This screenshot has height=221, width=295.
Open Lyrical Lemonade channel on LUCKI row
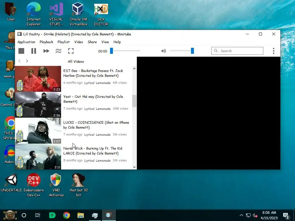pyautogui.click(x=97, y=135)
